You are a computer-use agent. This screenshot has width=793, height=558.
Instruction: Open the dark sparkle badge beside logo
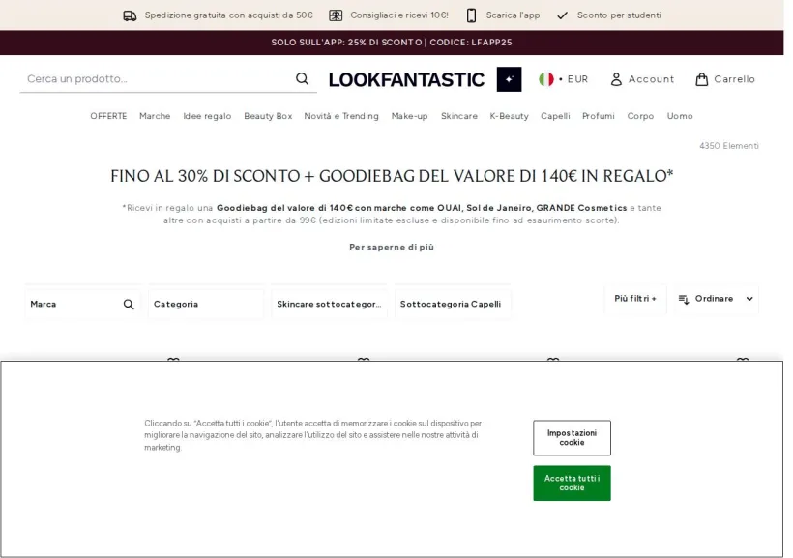509,79
